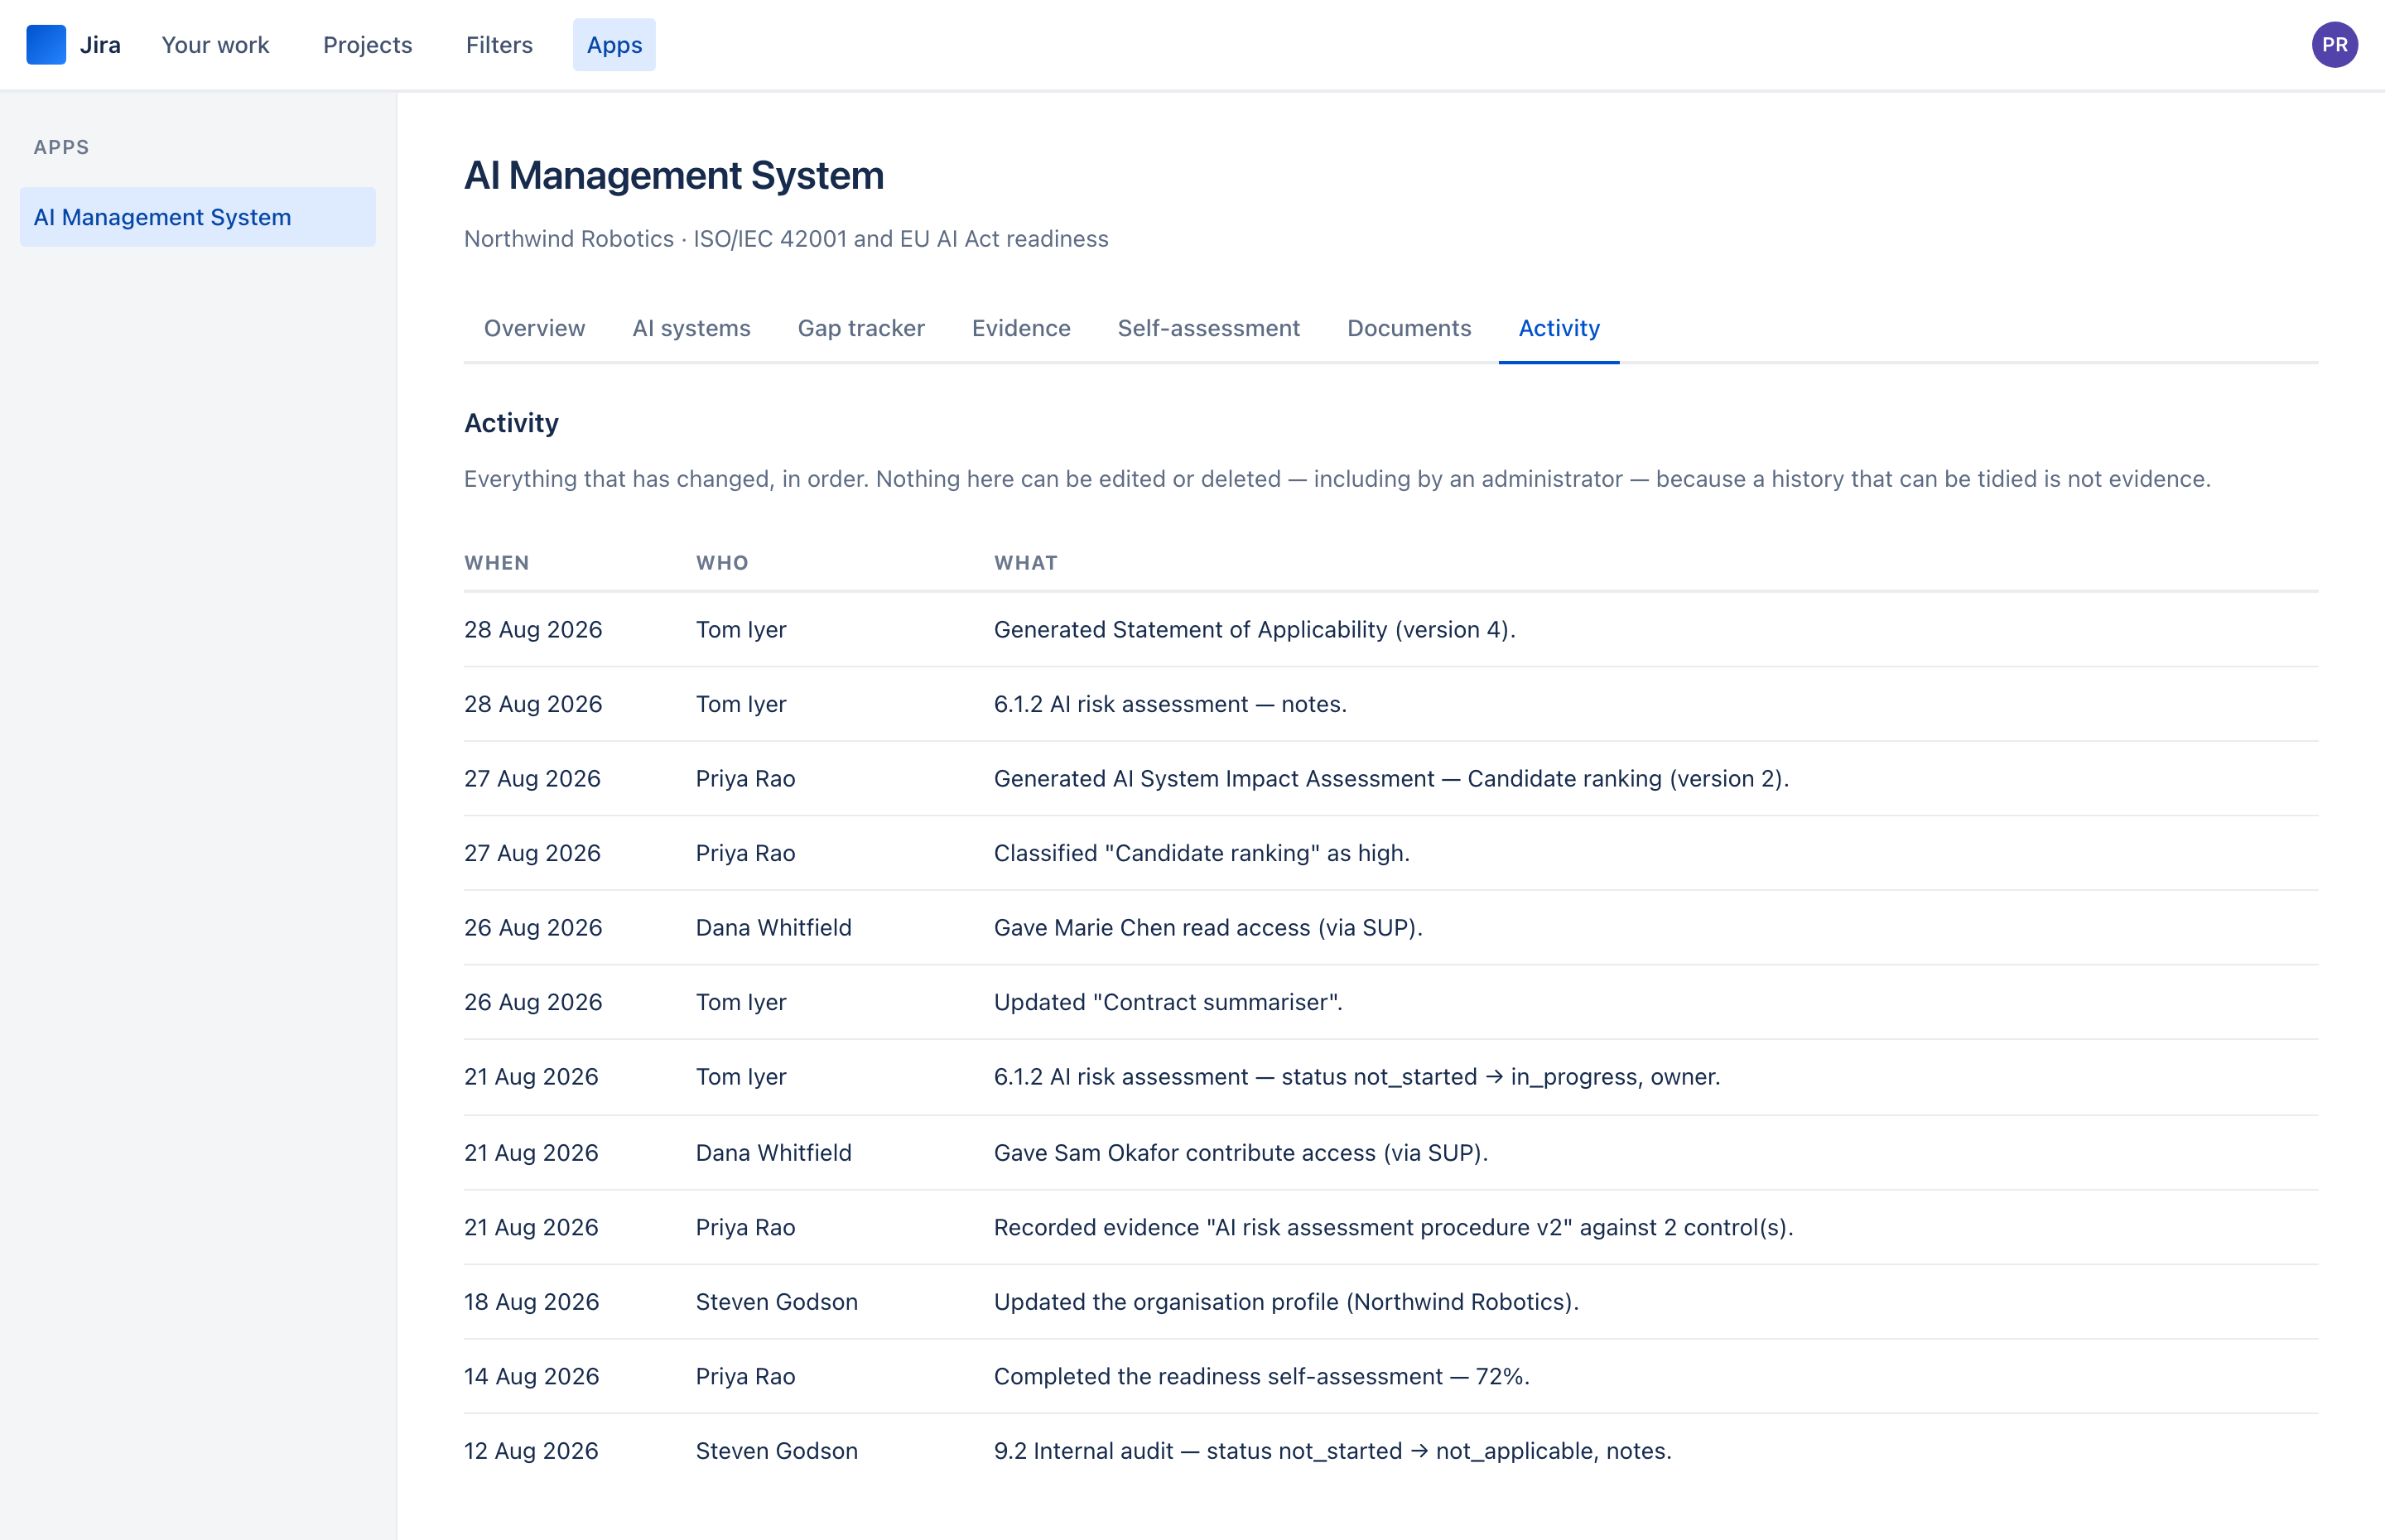Viewport: 2385px width, 1540px height.
Task: Go to the Evidence tab
Action: 1021,328
